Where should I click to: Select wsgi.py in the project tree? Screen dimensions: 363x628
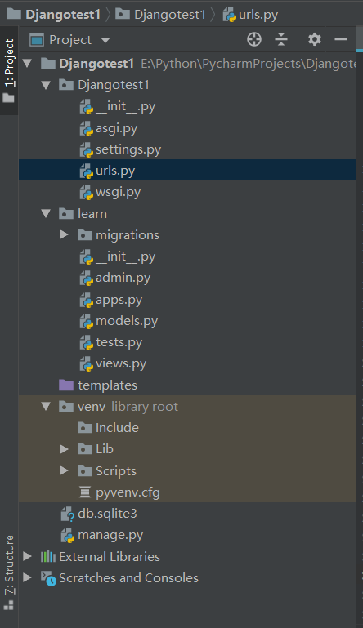coord(118,192)
